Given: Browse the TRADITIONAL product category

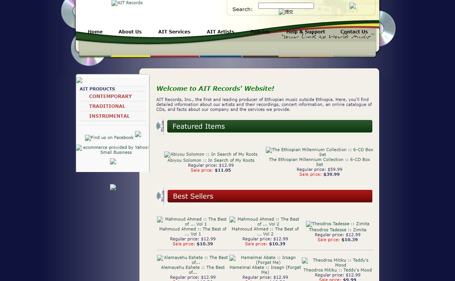Looking at the screenshot, I should pyautogui.click(x=107, y=106).
